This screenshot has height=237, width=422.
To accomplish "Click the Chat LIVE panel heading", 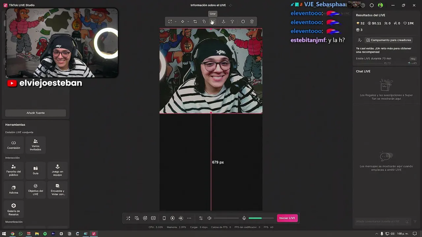I will [x=363, y=71].
